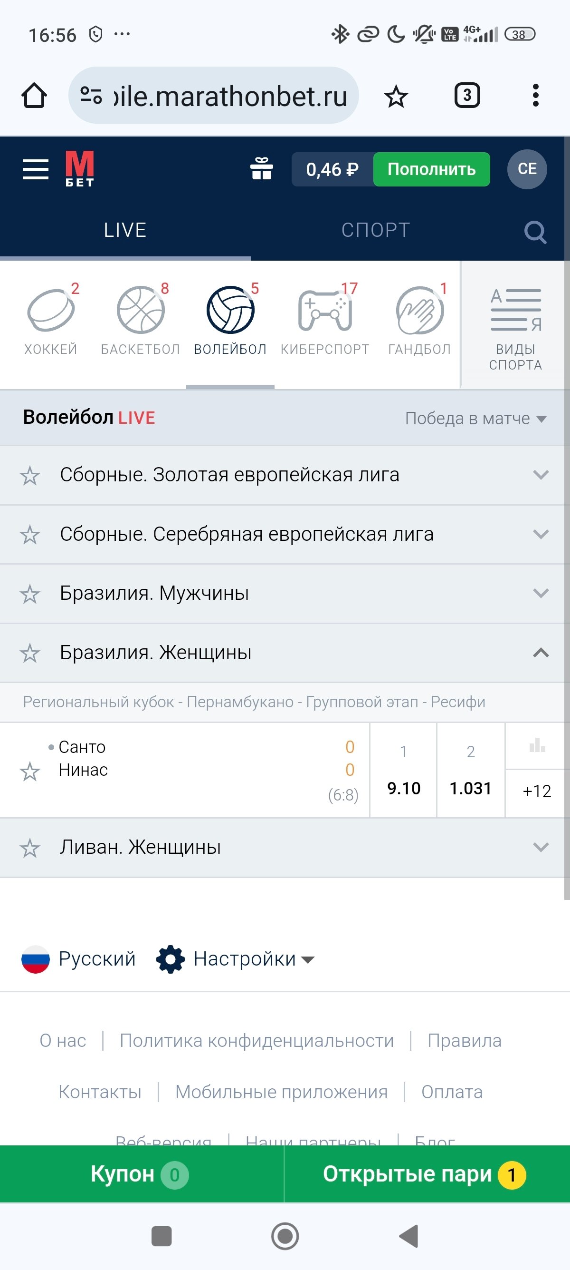Open the Победа в матче dropdown
This screenshot has width=570, height=1270.
[475, 419]
